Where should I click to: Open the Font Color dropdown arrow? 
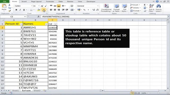47,10
